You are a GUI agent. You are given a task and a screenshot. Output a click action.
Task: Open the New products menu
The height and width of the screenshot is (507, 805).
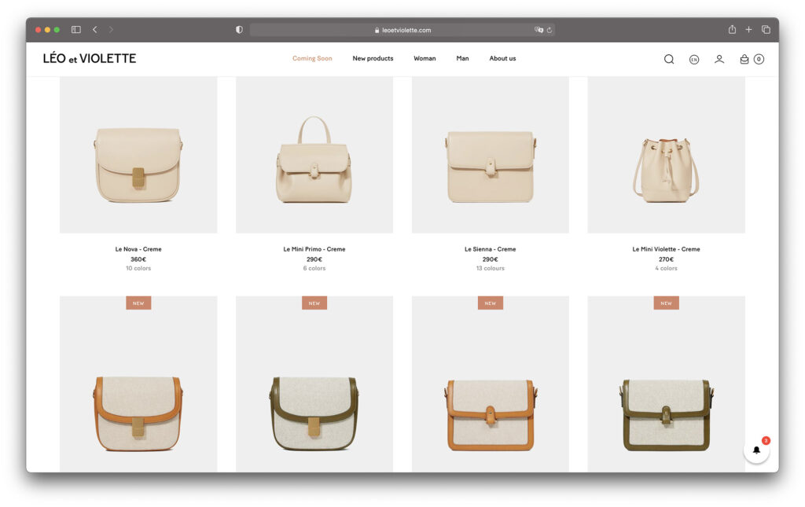[373, 58]
